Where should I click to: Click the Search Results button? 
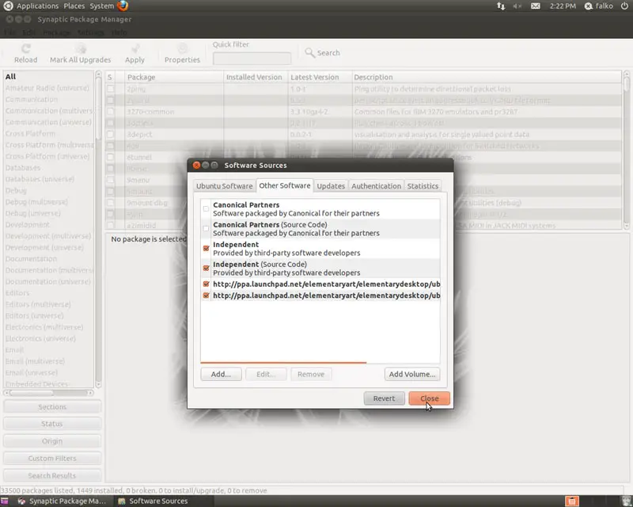52,476
